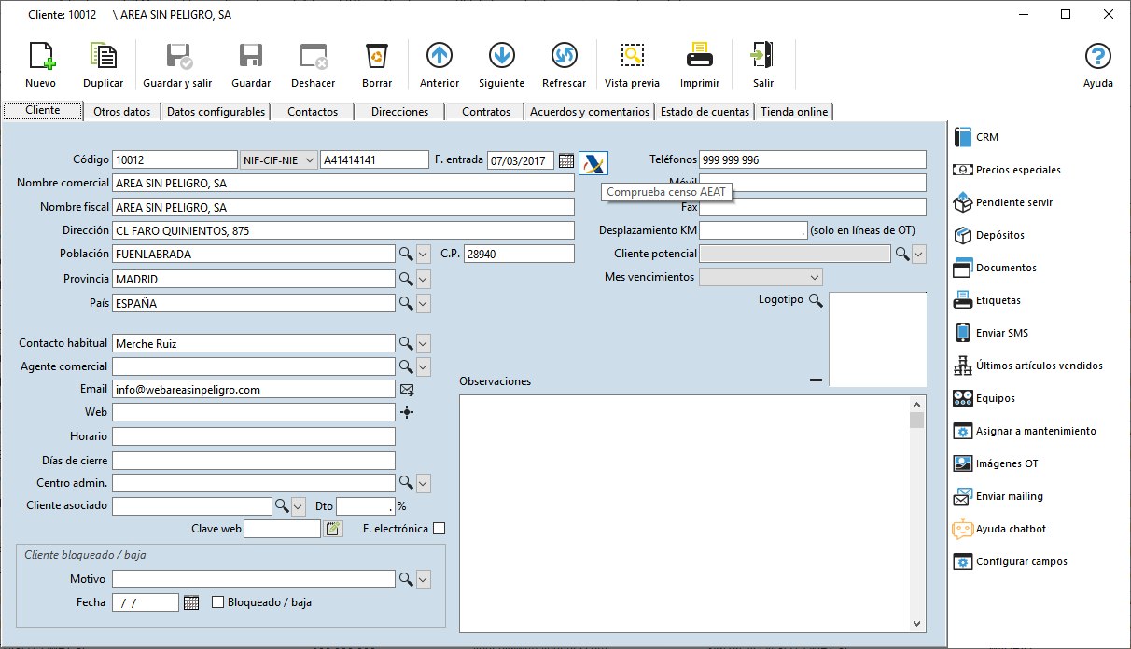Expand the Provincia dropdown arrow
Image resolution: width=1131 pixels, height=649 pixels.
(x=423, y=279)
